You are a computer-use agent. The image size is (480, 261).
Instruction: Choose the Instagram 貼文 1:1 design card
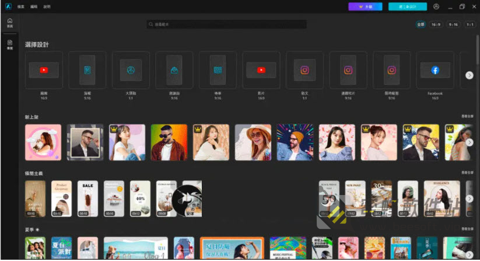[x=304, y=70]
